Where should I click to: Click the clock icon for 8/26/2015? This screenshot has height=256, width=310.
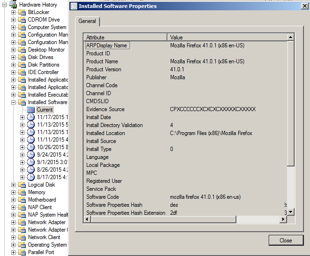[x=31, y=170]
